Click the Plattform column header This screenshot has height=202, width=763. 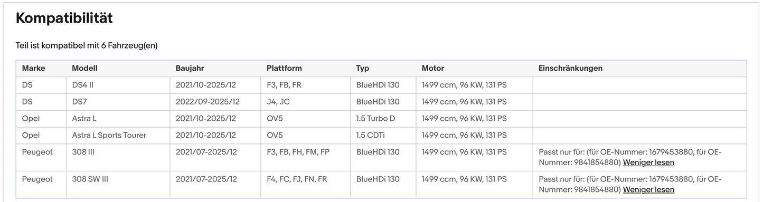click(285, 69)
